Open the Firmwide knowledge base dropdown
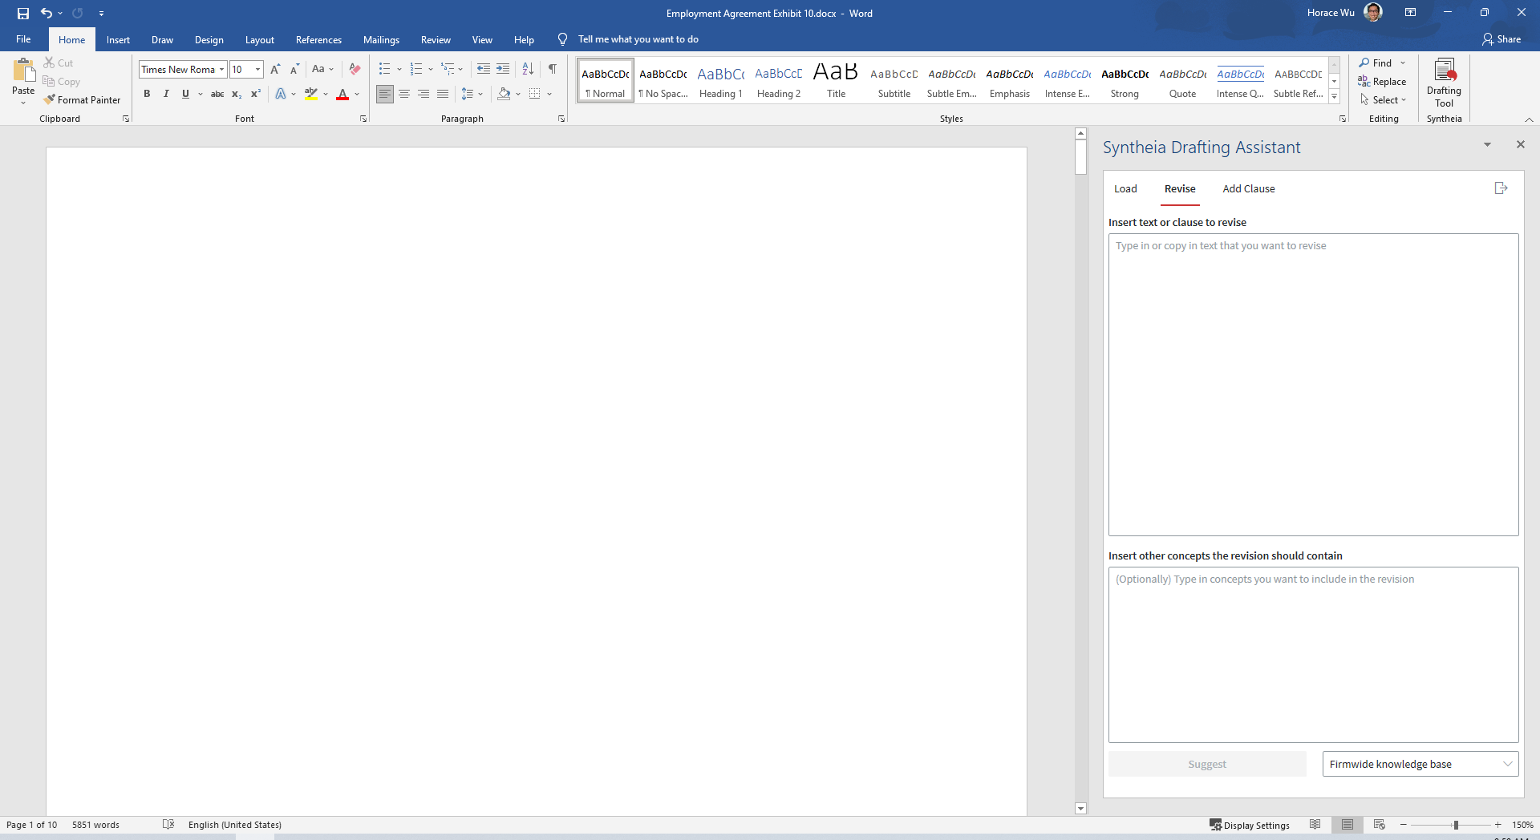Image resolution: width=1540 pixels, height=840 pixels. point(1420,764)
